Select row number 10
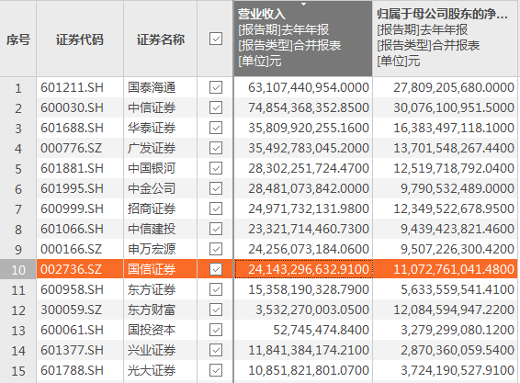520x383 pixels. pyautogui.click(x=17, y=270)
